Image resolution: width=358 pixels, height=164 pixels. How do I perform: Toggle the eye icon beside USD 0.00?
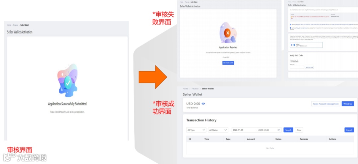click(203, 104)
